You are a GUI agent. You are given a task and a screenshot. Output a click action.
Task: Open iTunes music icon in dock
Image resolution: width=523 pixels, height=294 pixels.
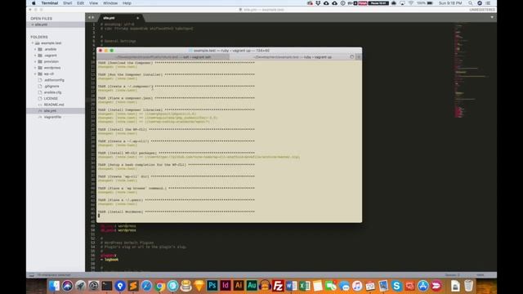tap(357, 286)
